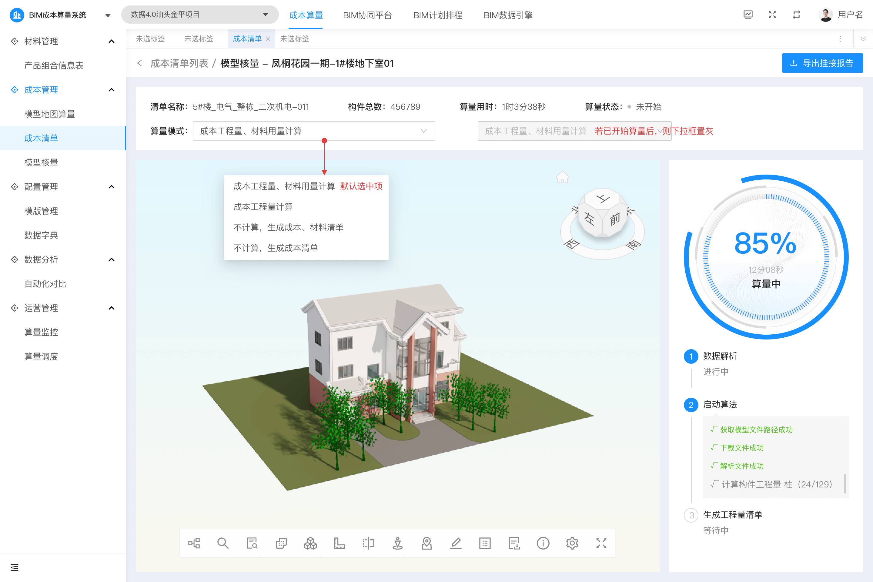Click the magnifier search tool in viewer toolbar
The width and height of the screenshot is (873, 582).
coord(223,544)
